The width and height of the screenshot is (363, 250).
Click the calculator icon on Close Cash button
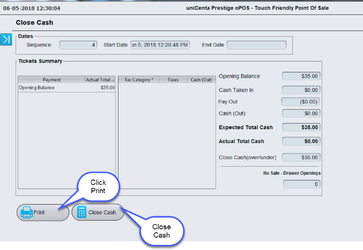[82, 212]
